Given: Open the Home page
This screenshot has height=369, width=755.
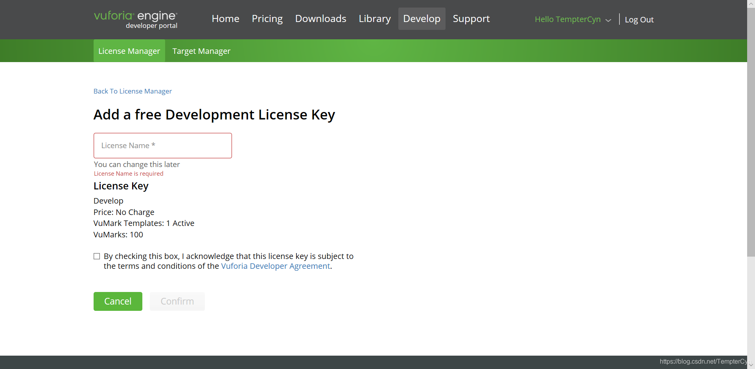Looking at the screenshot, I should click(225, 18).
